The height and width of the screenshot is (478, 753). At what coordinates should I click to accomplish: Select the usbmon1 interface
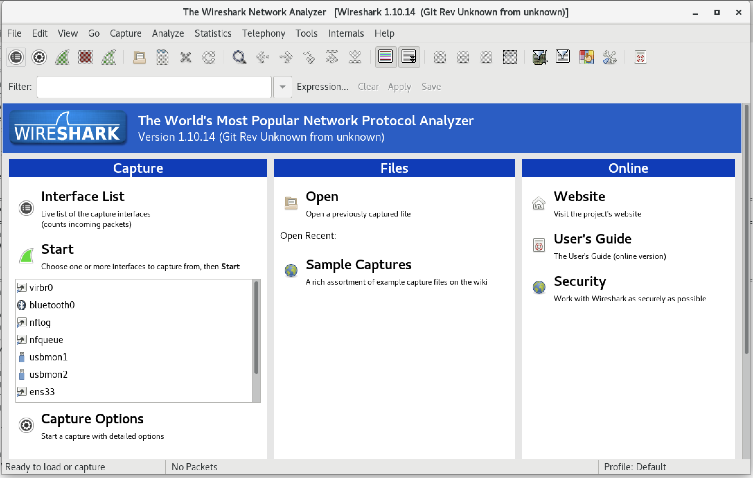coord(134,357)
